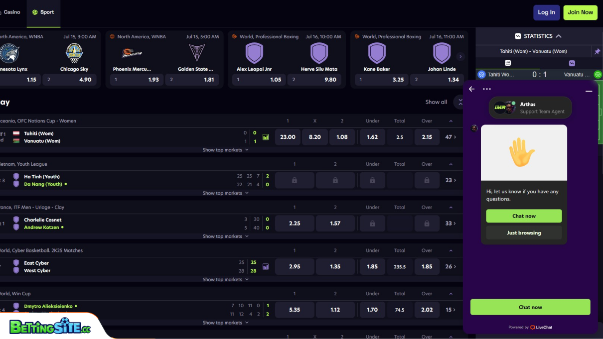The width and height of the screenshot is (603, 339).
Task: Select the live tracker tab icon
Action: (508, 63)
